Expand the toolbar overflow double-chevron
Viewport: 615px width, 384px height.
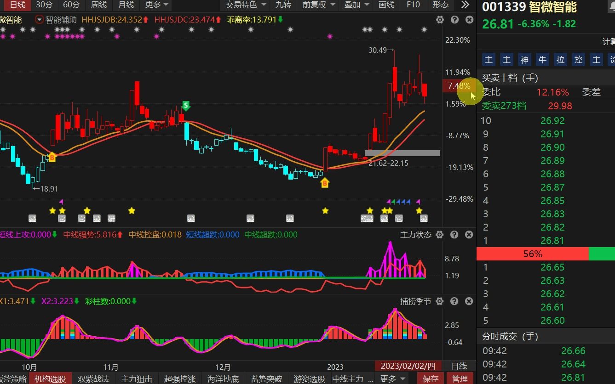465,5
